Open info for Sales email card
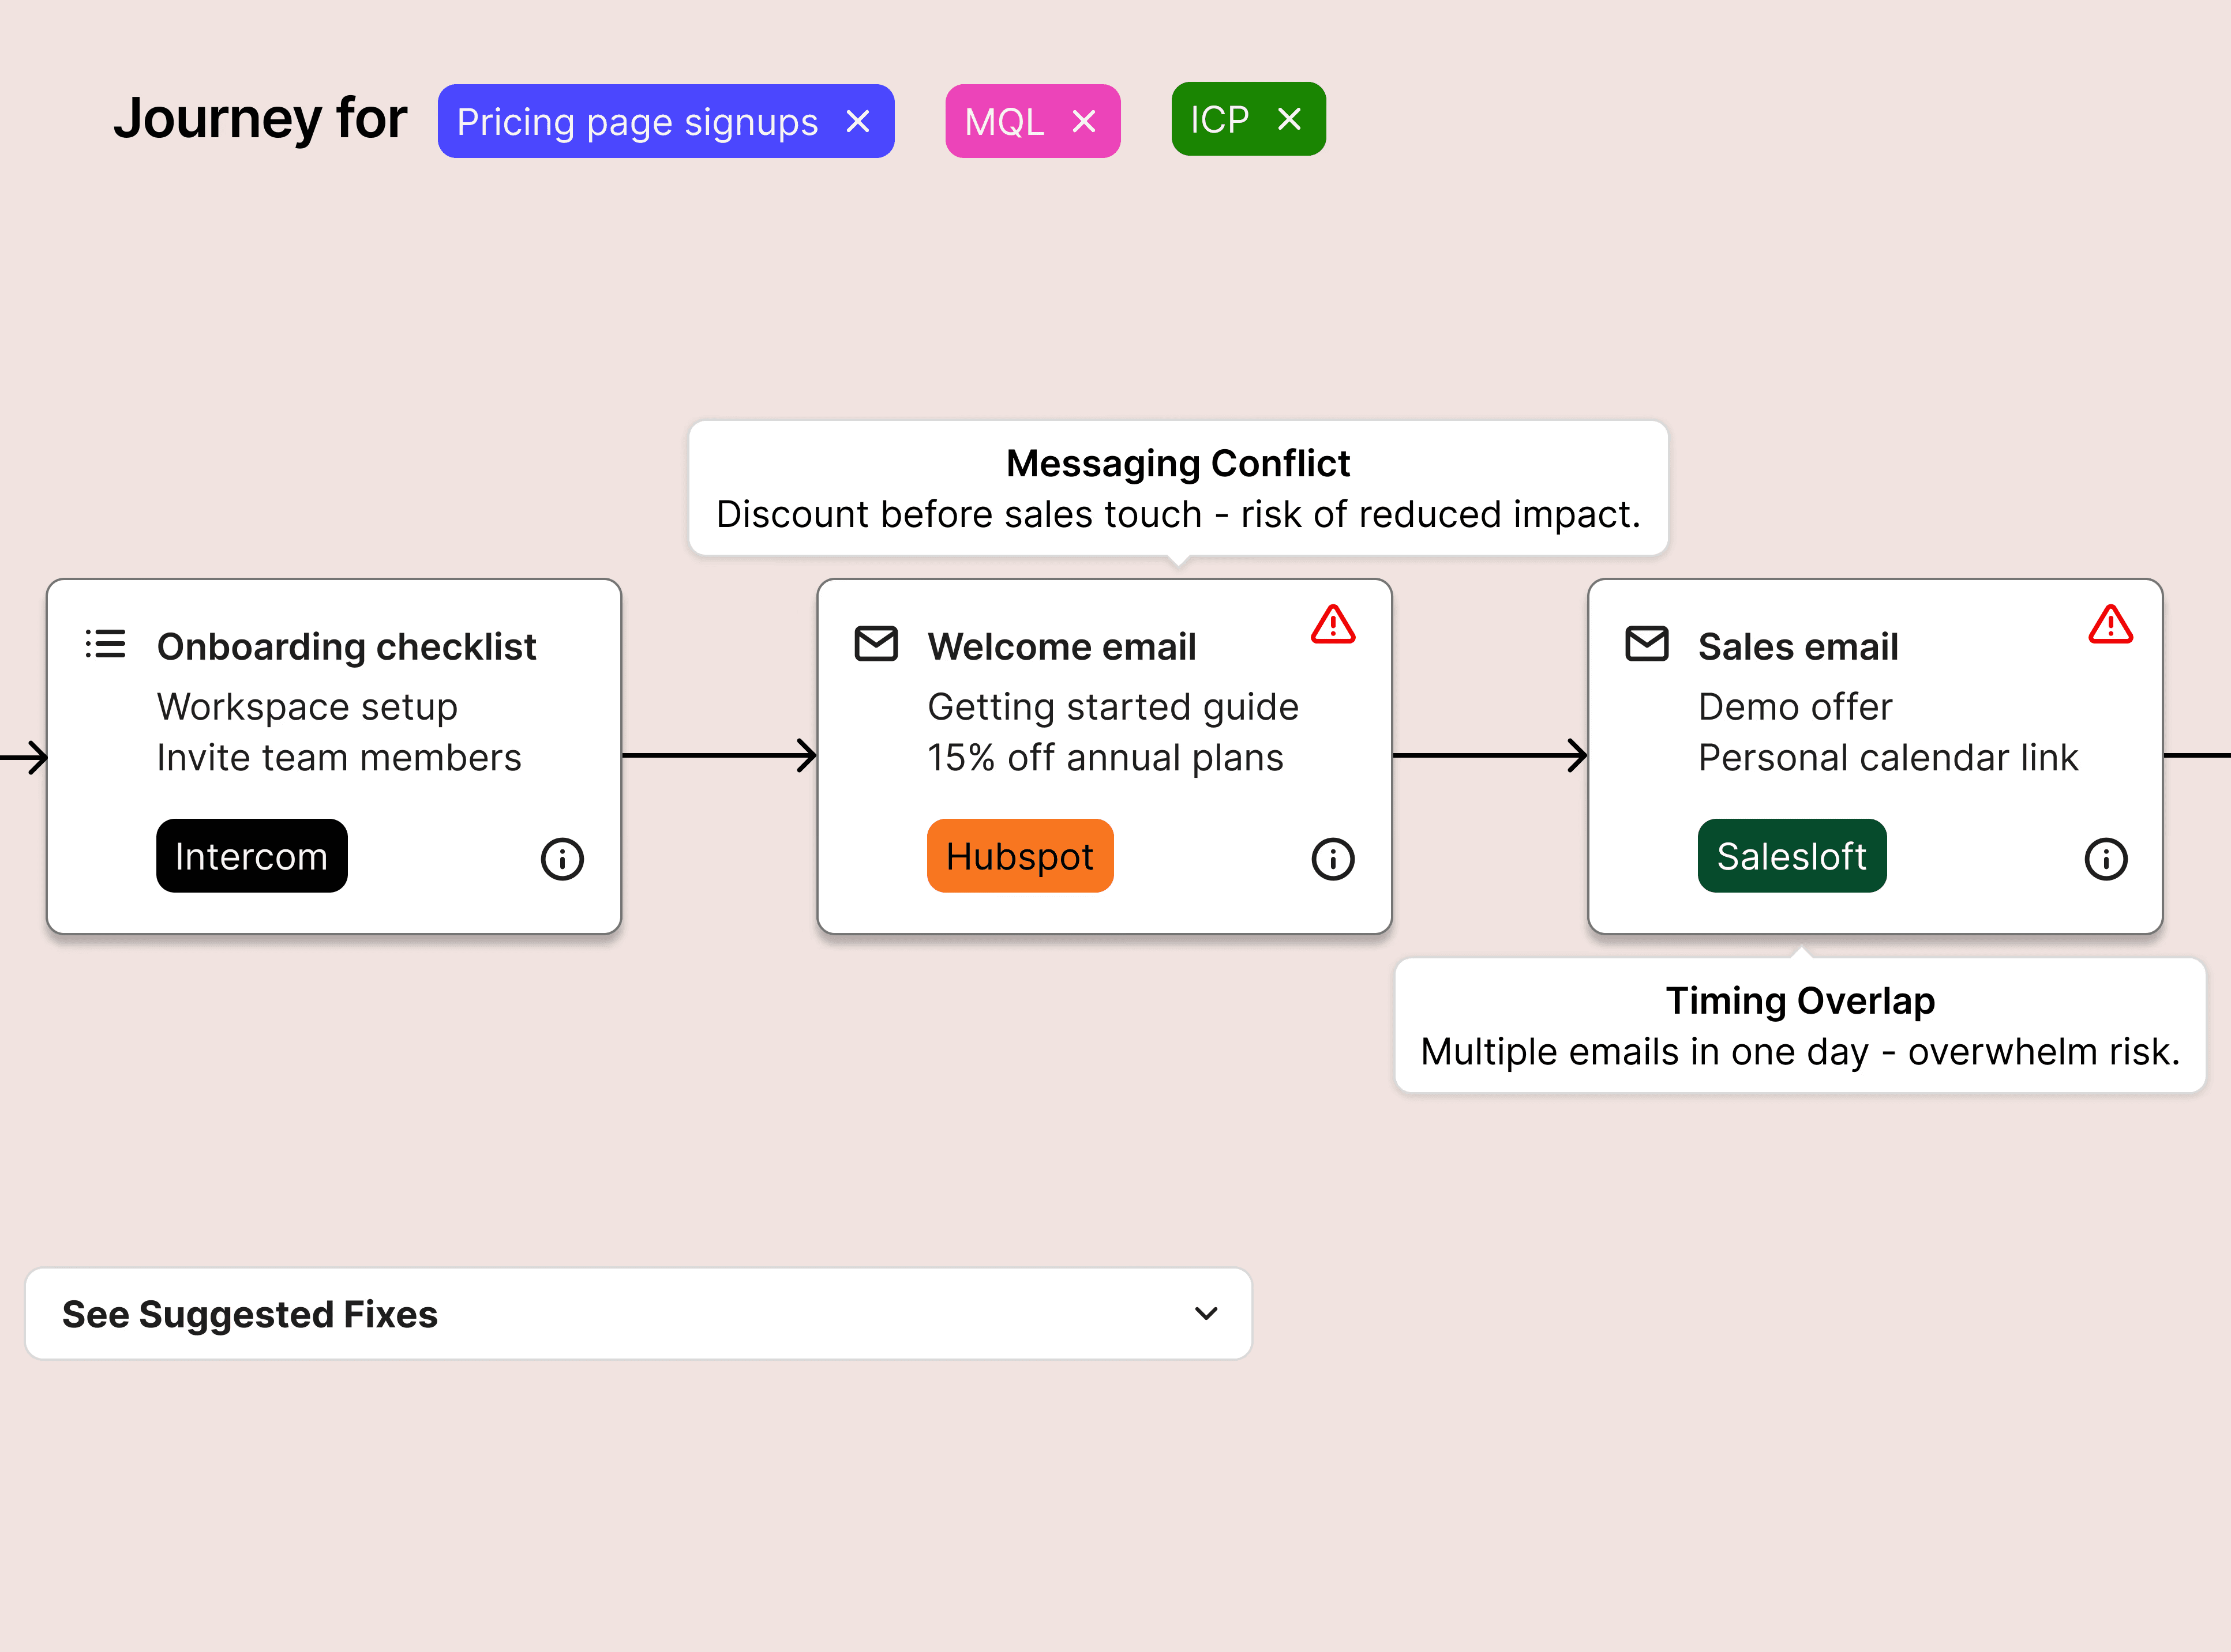This screenshot has width=2231, height=1652. (x=2105, y=859)
